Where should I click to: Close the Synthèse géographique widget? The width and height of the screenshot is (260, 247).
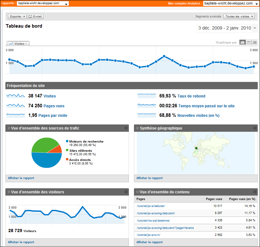(x=255, y=128)
